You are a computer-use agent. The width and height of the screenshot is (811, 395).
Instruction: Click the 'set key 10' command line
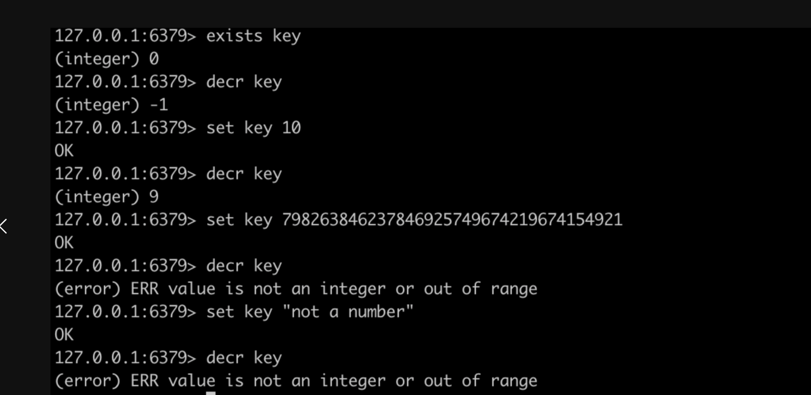click(178, 128)
